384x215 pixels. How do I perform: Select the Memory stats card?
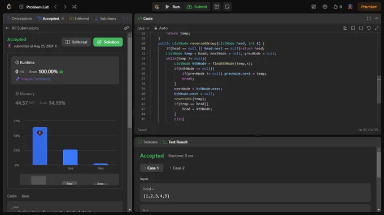tap(65, 98)
